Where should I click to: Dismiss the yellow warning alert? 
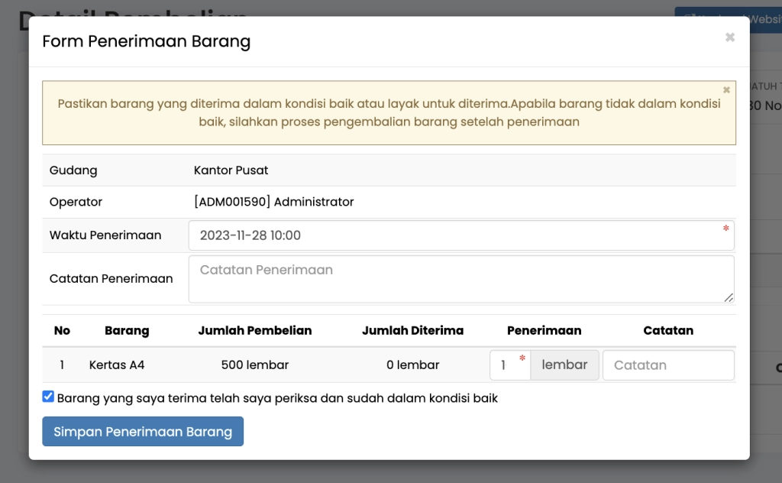(726, 89)
